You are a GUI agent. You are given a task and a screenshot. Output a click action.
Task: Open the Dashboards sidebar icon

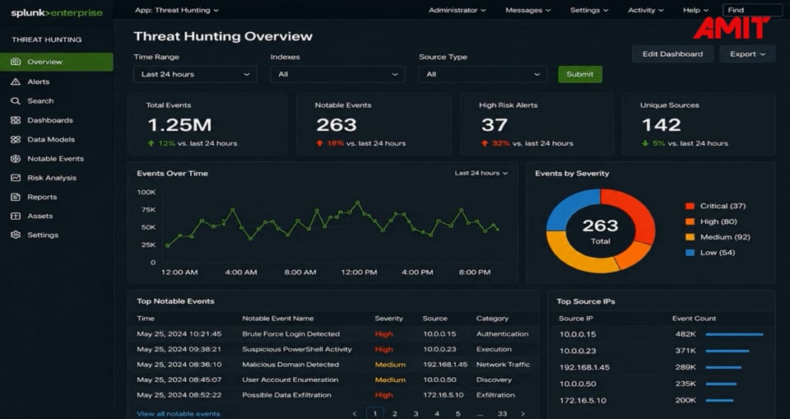16,120
